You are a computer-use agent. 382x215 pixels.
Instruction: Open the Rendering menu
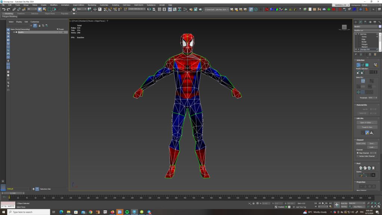[92, 5]
